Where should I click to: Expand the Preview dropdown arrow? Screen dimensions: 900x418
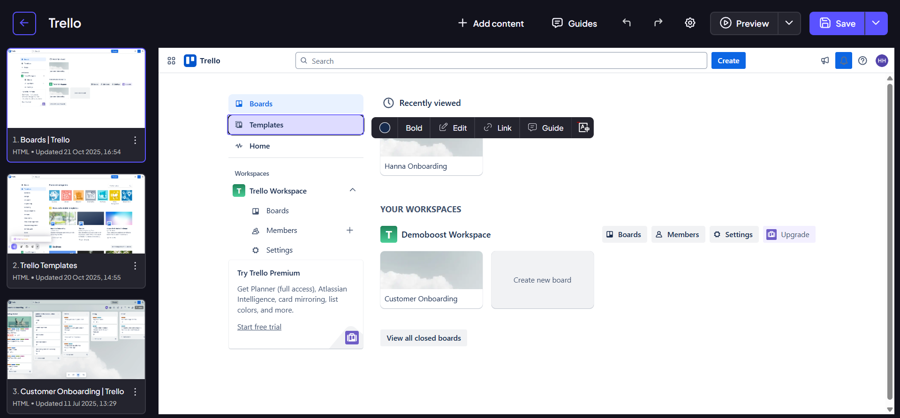pos(789,23)
